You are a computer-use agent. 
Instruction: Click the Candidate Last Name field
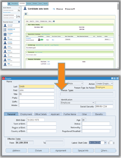click(10, 18)
